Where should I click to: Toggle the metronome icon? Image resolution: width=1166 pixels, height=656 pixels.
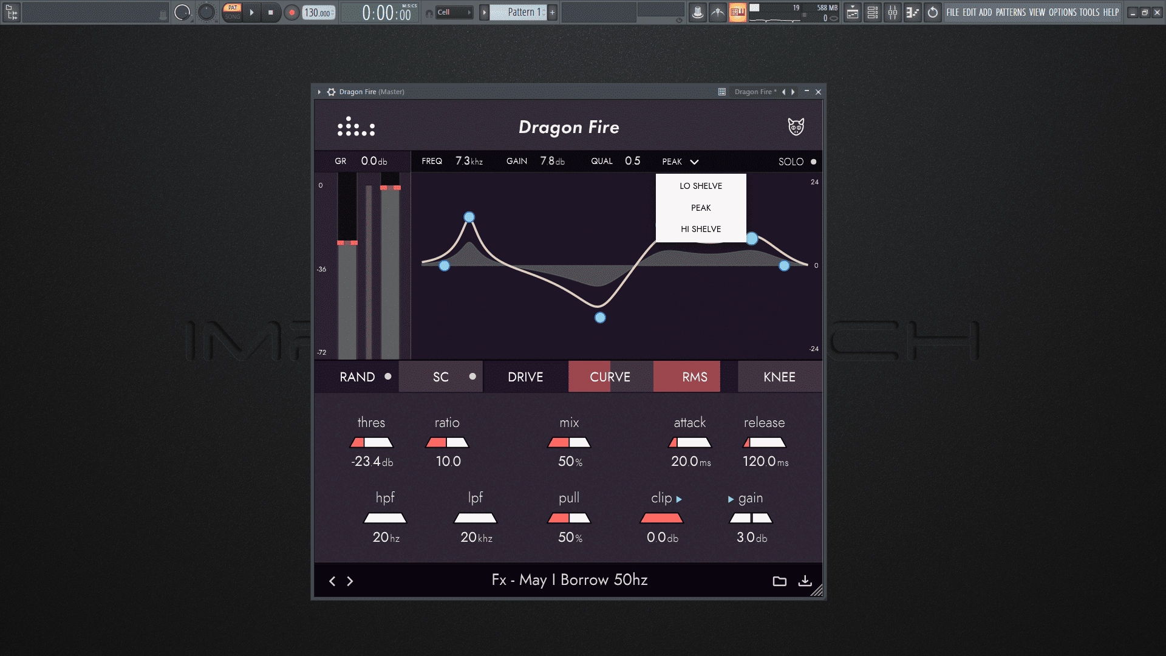tap(698, 12)
